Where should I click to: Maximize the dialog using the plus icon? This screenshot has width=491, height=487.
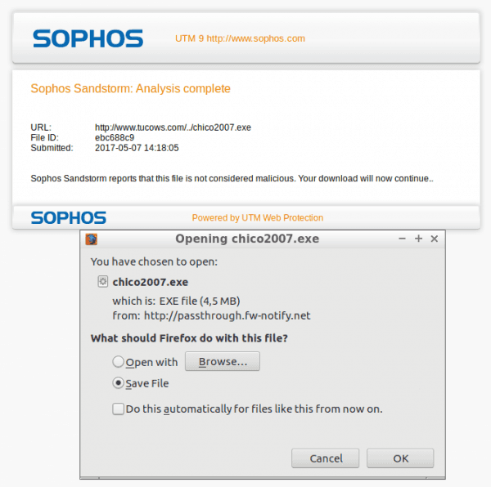(418, 239)
